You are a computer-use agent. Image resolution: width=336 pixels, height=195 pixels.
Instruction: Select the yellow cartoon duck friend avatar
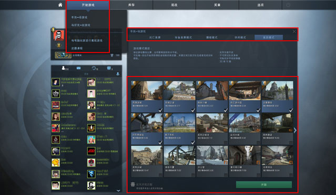[56, 162]
